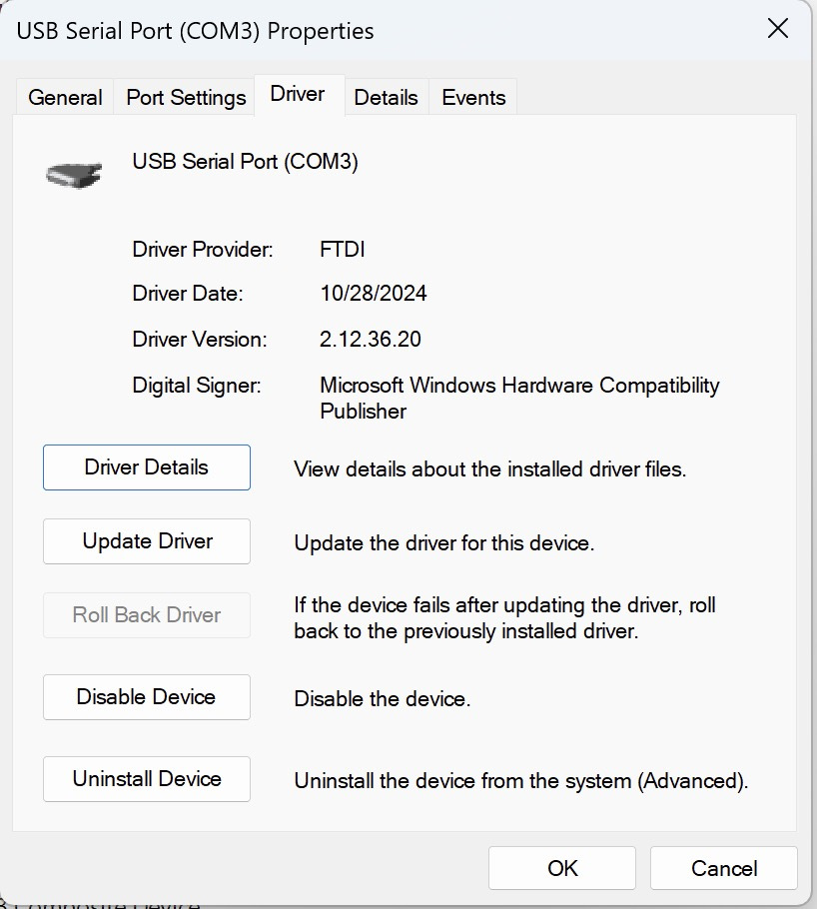Cancel the Properties dialog

pos(724,868)
